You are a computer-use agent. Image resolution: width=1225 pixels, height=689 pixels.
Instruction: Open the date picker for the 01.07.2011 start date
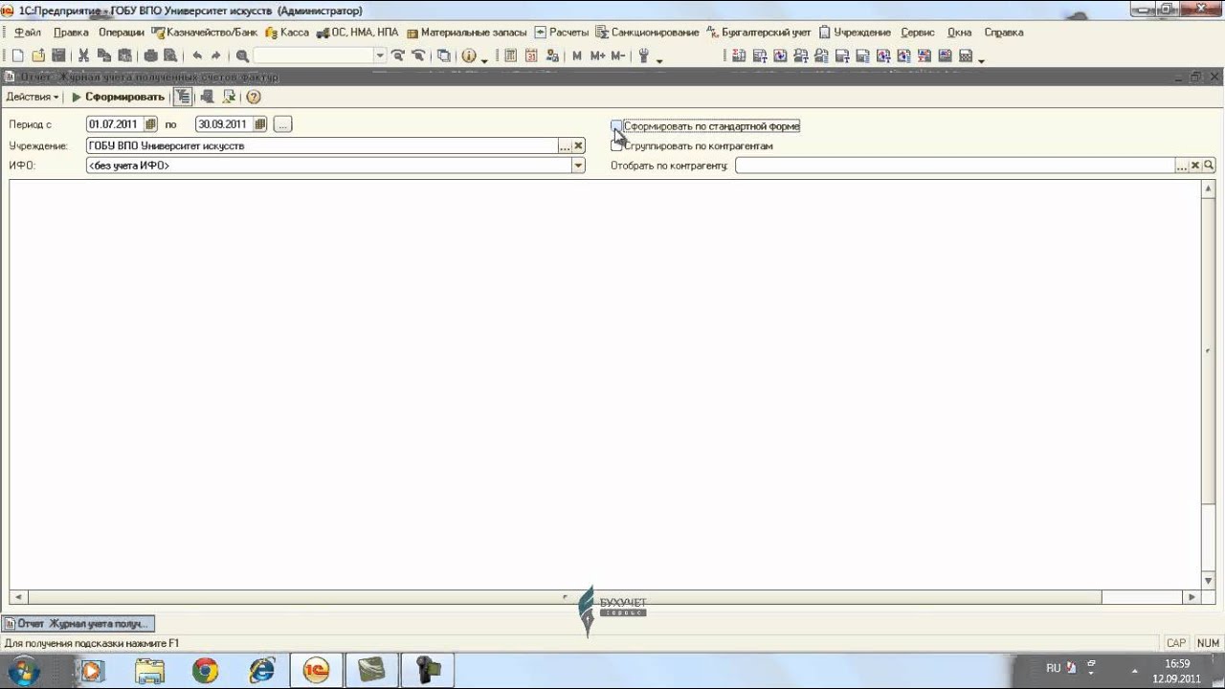(150, 124)
